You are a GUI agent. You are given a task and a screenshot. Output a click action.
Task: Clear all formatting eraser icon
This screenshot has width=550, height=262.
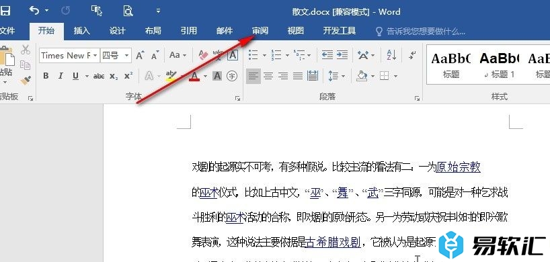[203, 55]
